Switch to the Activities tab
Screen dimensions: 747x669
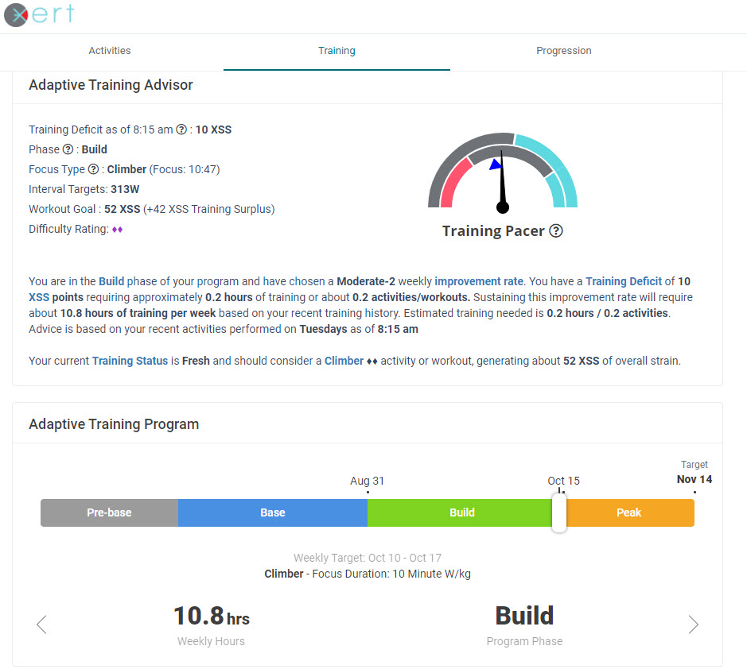109,50
